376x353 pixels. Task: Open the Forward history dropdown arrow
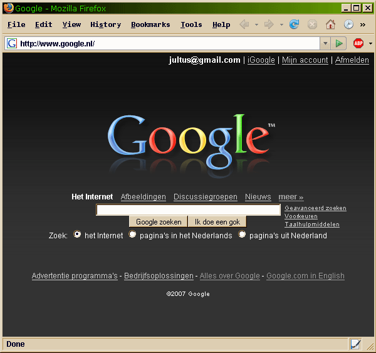[281, 24]
